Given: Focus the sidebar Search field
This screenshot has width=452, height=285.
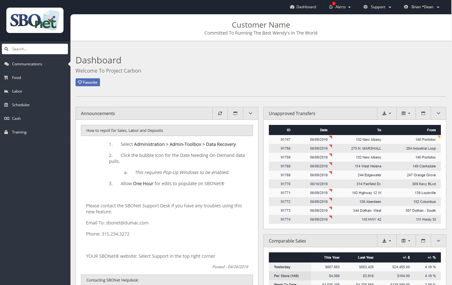Looking at the screenshot, I should pyautogui.click(x=35, y=49).
